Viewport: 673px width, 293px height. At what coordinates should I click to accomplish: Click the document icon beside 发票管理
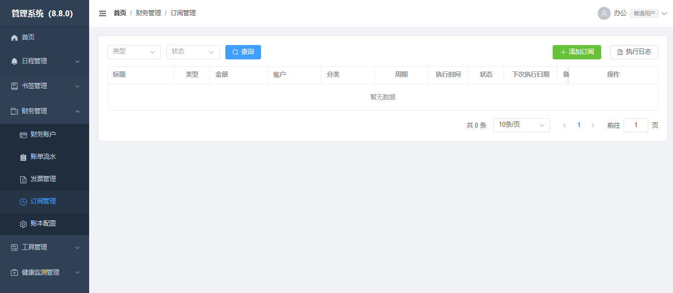pos(23,179)
